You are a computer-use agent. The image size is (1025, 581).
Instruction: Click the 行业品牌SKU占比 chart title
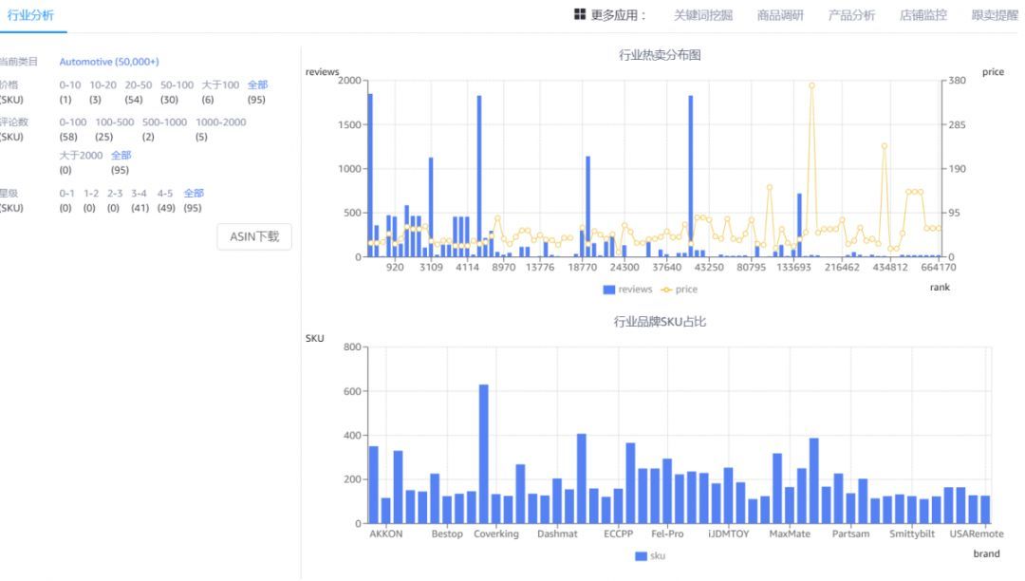(x=660, y=322)
